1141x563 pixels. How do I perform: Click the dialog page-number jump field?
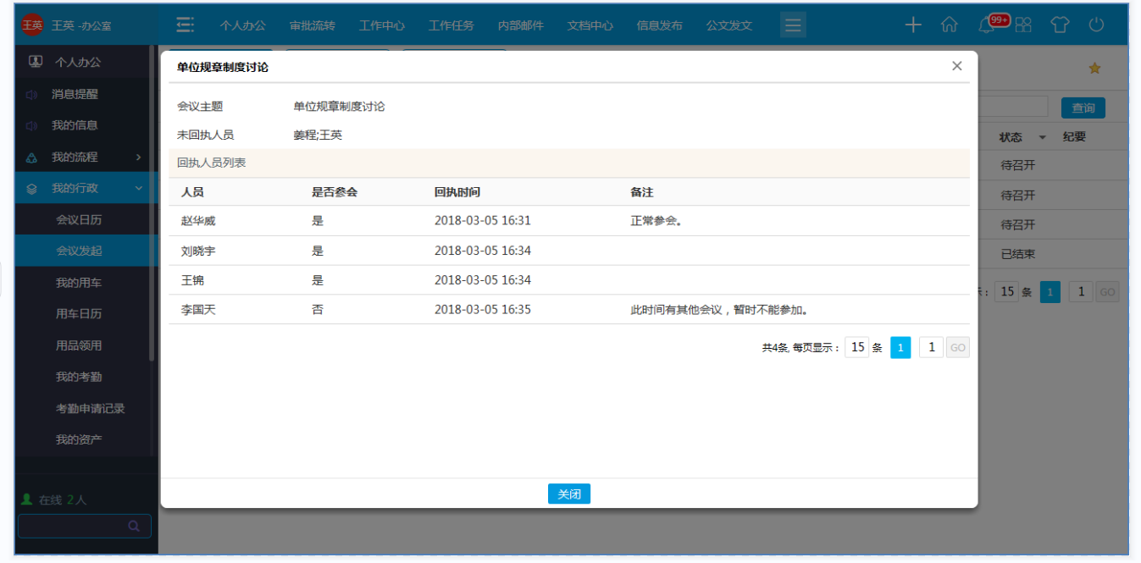click(931, 347)
